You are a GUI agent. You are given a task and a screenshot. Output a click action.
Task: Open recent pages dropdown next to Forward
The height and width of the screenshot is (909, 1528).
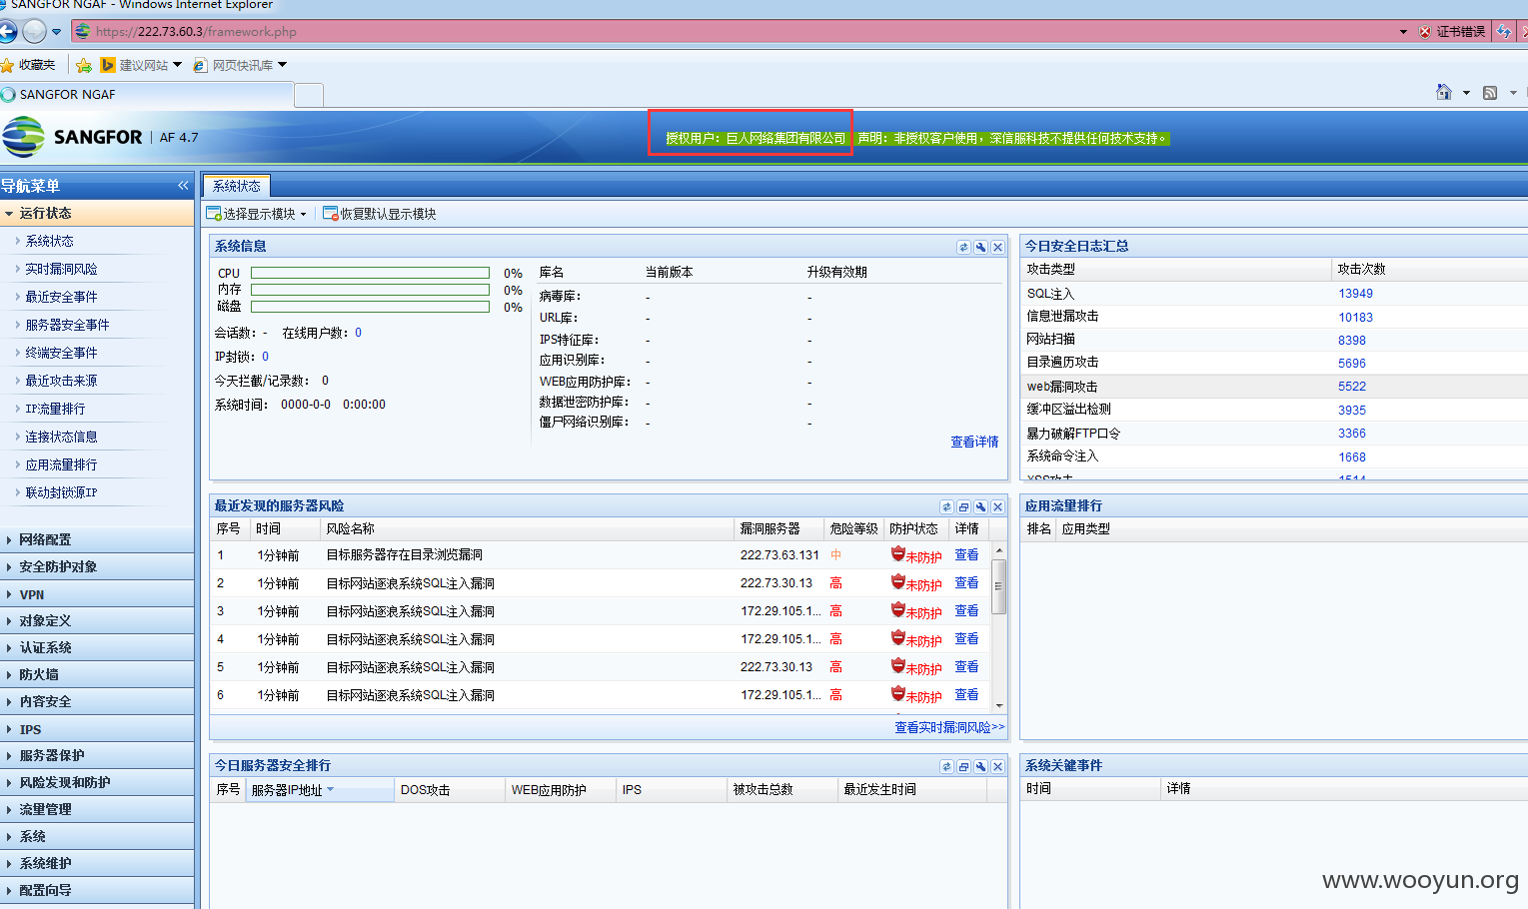coord(57,32)
